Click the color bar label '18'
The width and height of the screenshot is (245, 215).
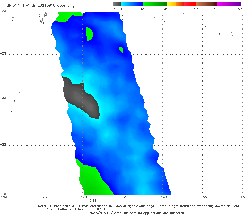[142, 9]
